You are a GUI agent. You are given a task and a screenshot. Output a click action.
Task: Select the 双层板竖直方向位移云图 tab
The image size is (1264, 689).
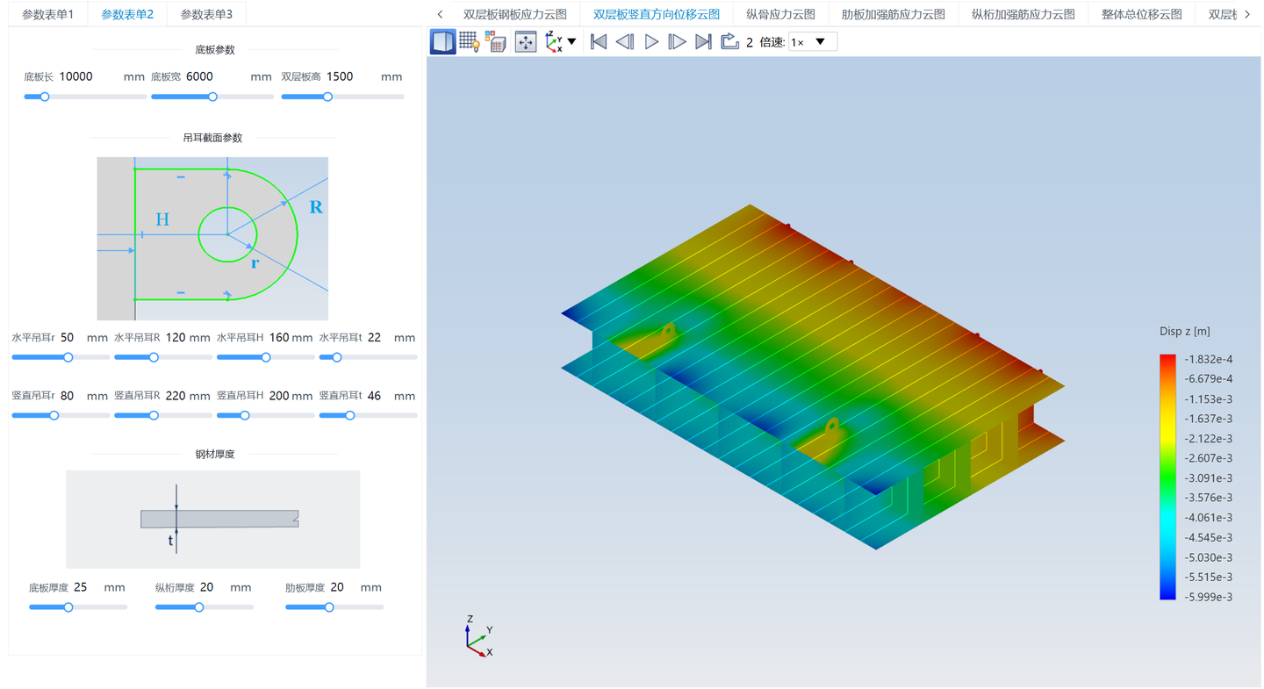pyautogui.click(x=657, y=14)
